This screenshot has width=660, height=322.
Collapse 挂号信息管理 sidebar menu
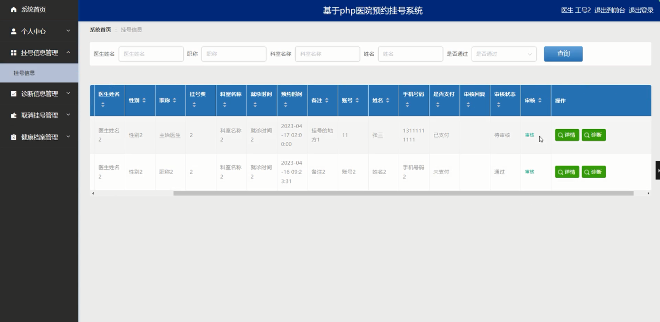pyautogui.click(x=39, y=53)
